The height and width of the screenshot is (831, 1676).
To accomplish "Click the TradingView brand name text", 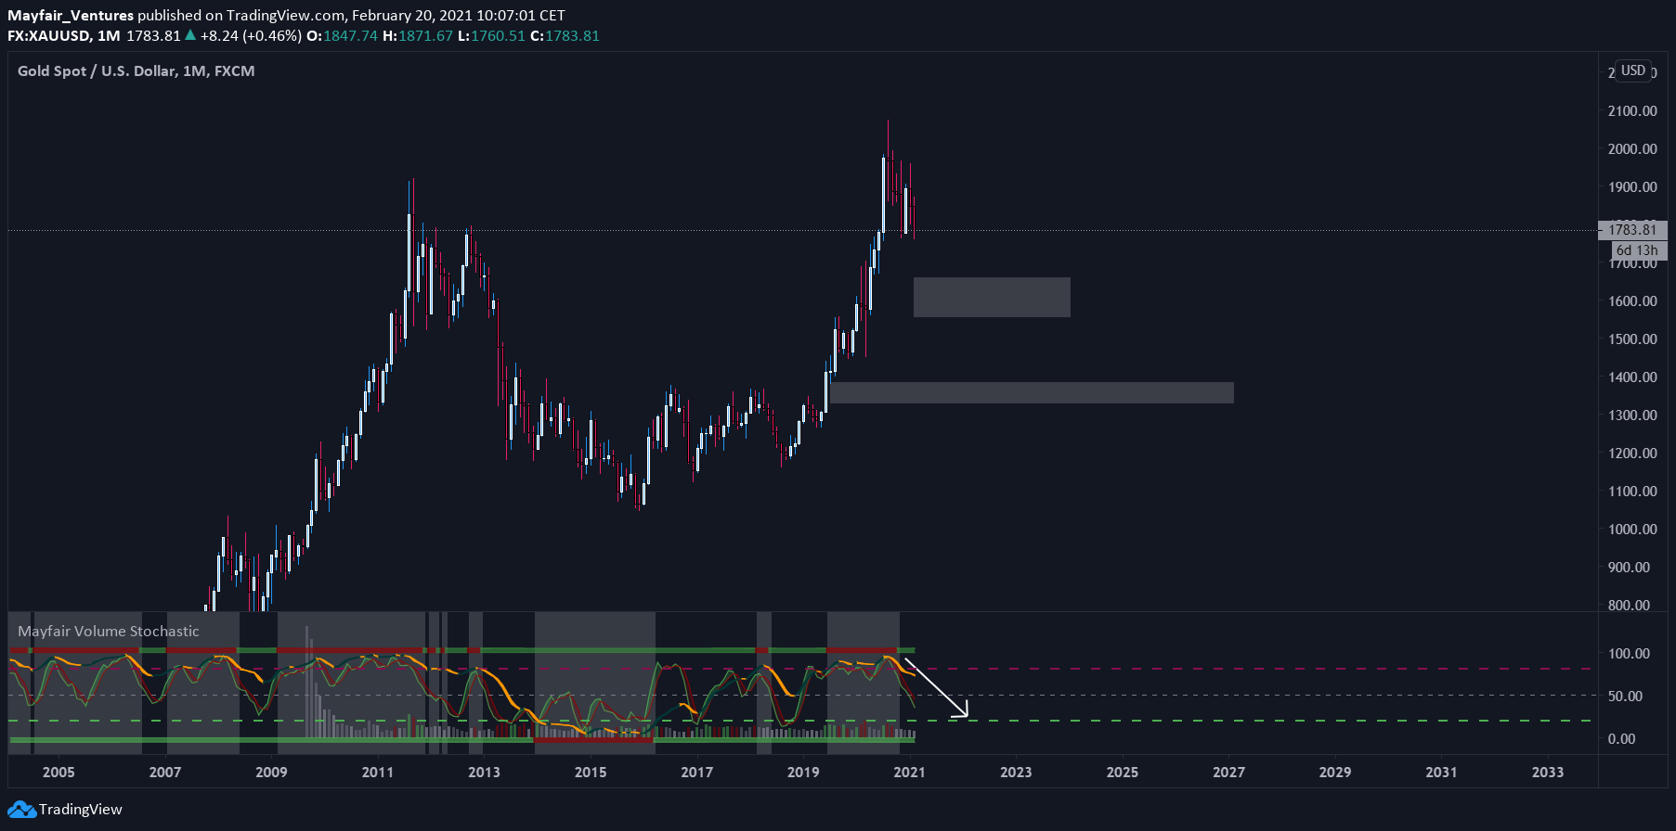I will (x=80, y=810).
